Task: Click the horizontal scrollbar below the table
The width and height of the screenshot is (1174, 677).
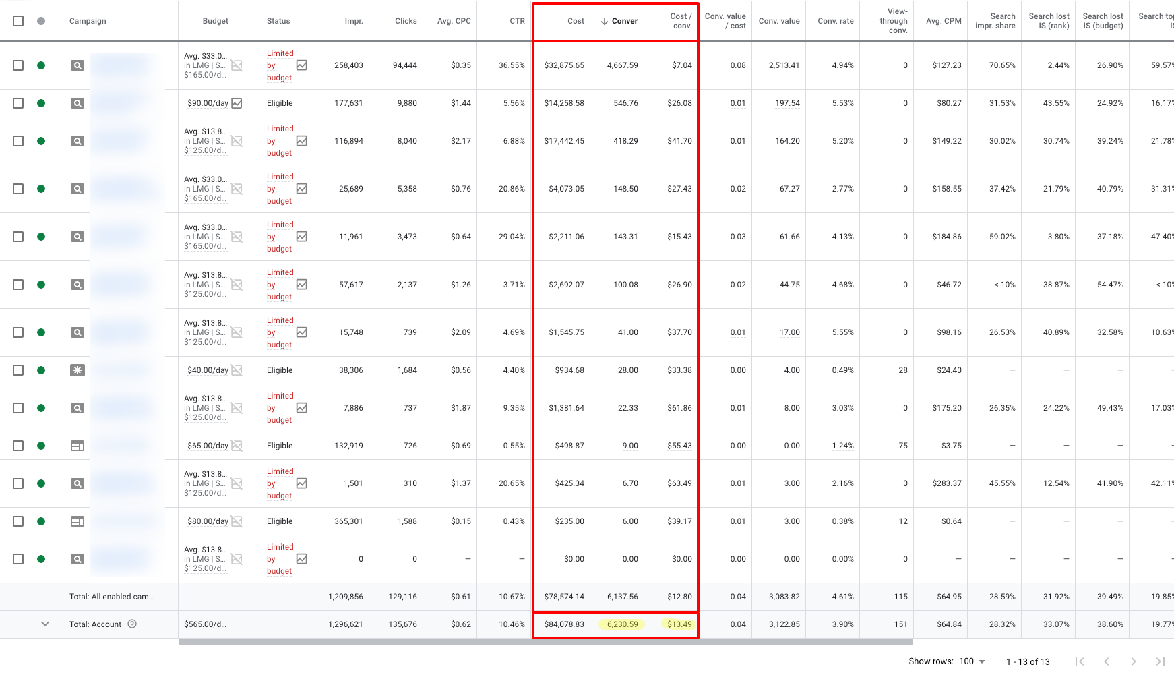Action: (x=545, y=642)
